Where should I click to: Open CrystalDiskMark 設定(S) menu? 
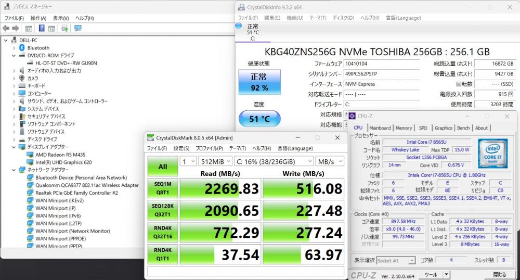tap(181, 148)
